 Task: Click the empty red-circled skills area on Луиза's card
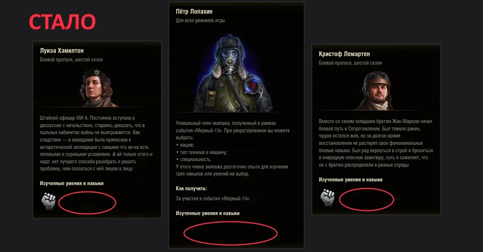88,202
